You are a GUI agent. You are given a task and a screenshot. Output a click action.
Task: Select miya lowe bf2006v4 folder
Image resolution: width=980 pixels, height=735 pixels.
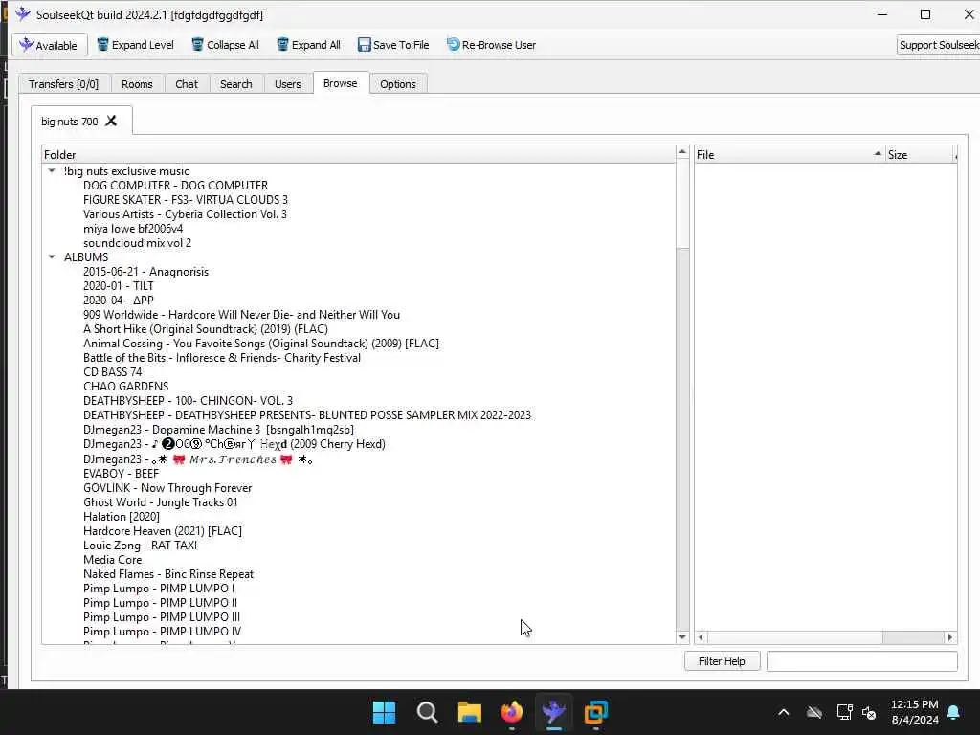coord(133,229)
